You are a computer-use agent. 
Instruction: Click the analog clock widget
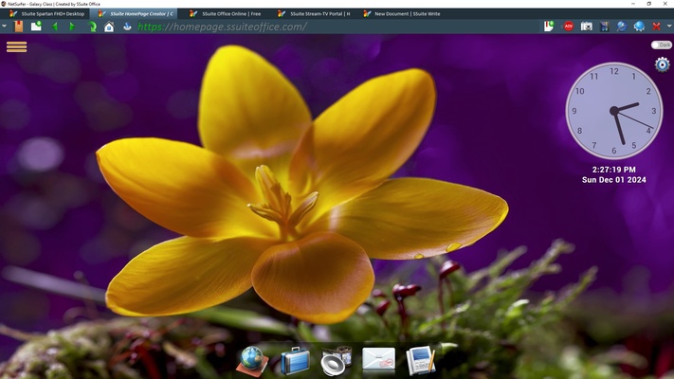(614, 111)
